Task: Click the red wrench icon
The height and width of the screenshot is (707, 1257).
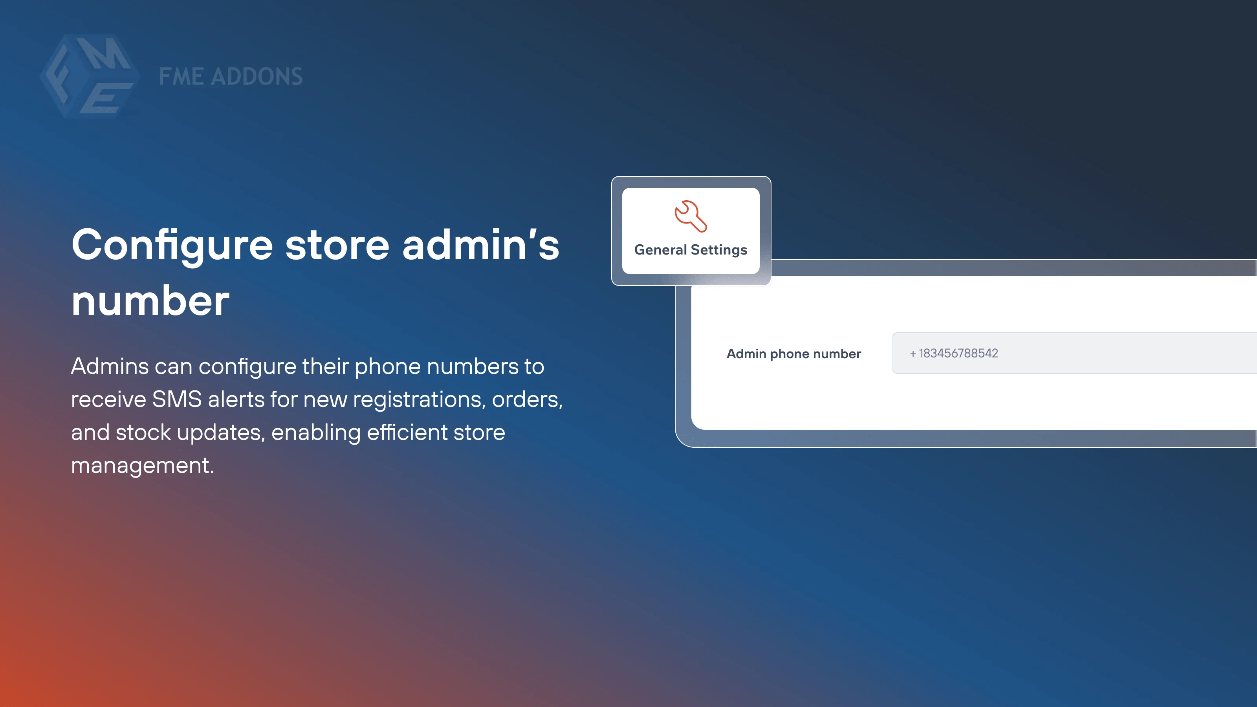Action: (x=691, y=216)
